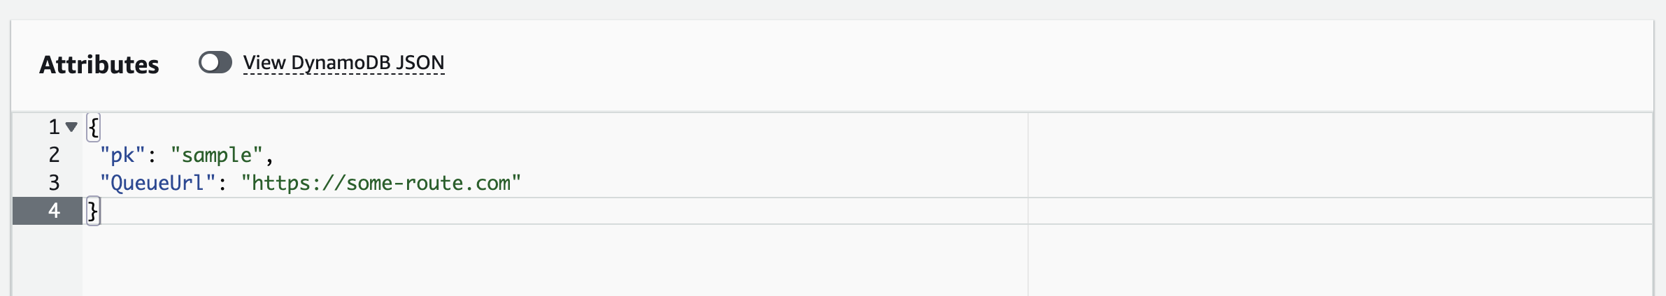The width and height of the screenshot is (1666, 296).
Task: Click the View DynamoDB JSON label
Action: pyautogui.click(x=343, y=63)
